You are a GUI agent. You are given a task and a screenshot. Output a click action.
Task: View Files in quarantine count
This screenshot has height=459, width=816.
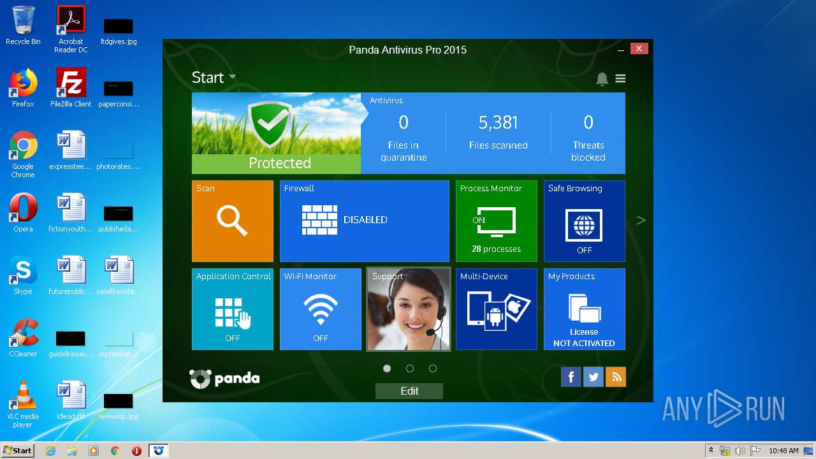coord(404,138)
